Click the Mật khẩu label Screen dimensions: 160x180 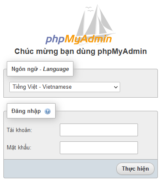(x=19, y=147)
